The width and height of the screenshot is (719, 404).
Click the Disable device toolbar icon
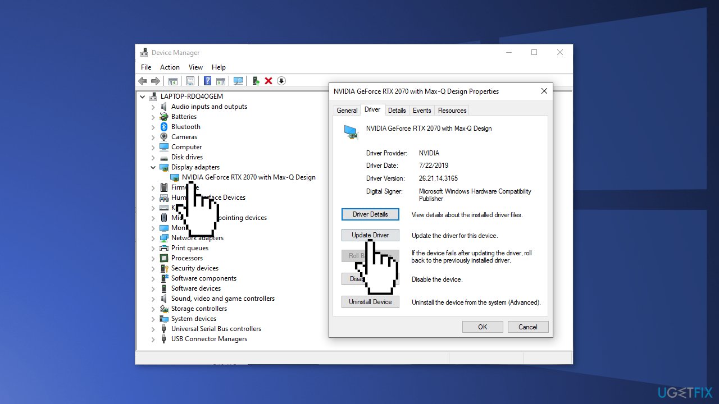pyautogui.click(x=281, y=81)
